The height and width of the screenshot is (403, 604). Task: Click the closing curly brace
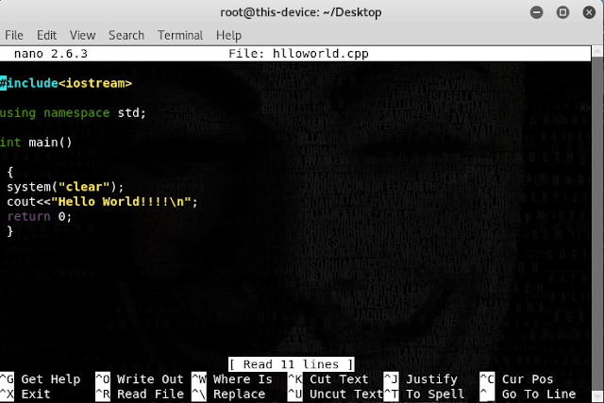pos(10,231)
